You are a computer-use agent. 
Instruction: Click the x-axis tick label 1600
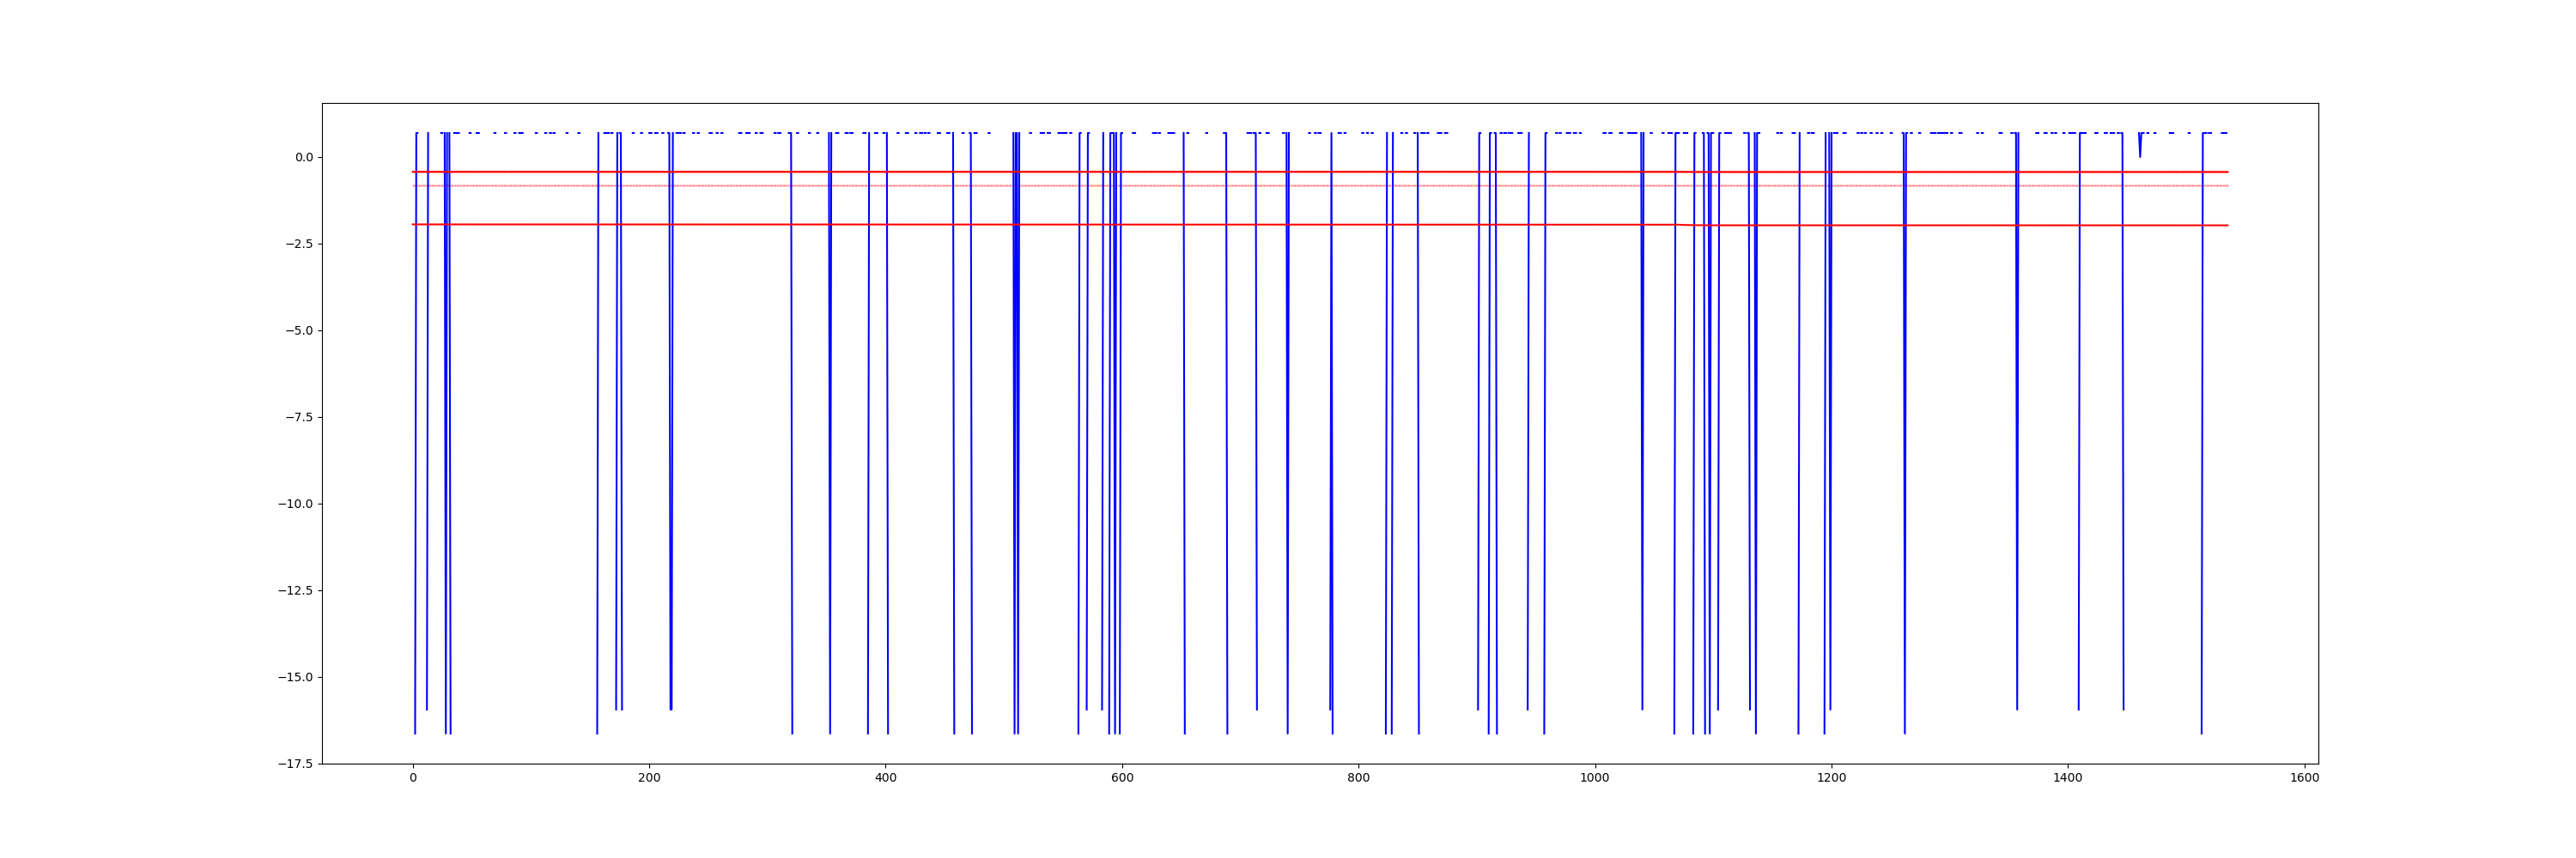2304,778
